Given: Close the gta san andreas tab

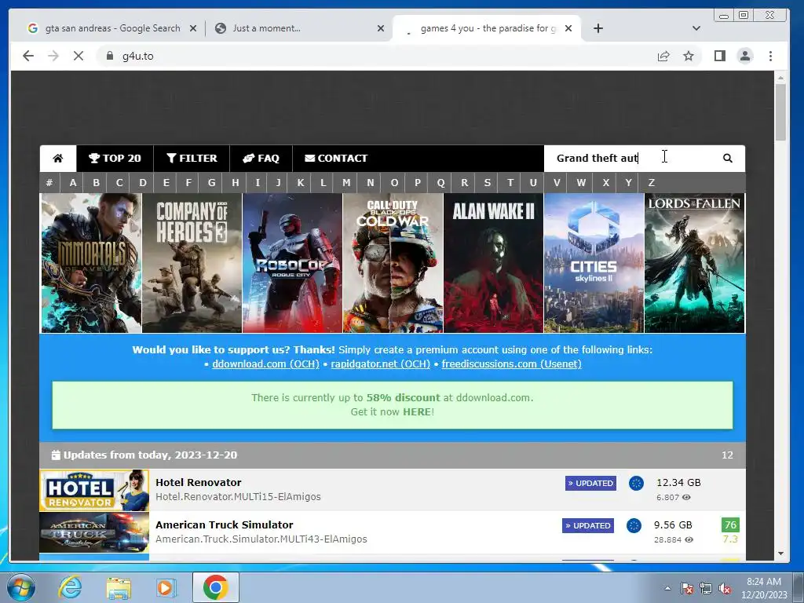Looking at the screenshot, I should pos(193,29).
